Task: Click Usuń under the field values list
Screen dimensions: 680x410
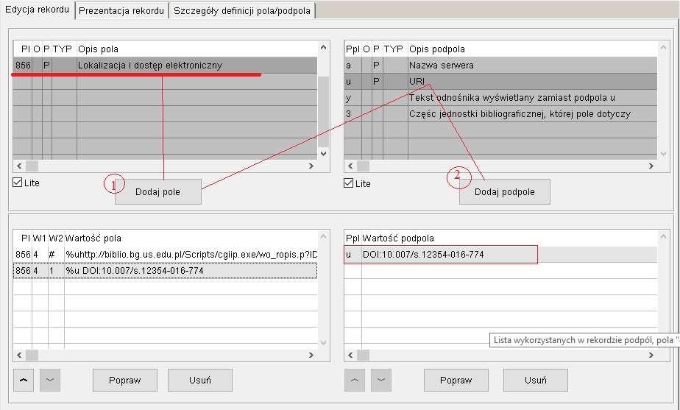Action: [200, 380]
